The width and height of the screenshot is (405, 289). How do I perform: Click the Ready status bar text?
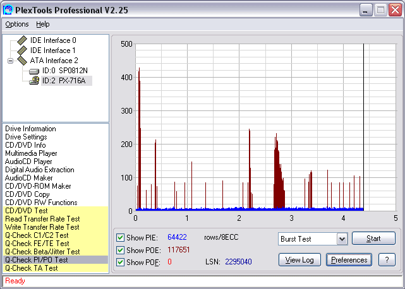15,281
